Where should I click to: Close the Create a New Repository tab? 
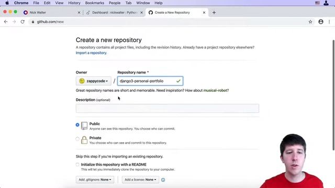click(204, 13)
